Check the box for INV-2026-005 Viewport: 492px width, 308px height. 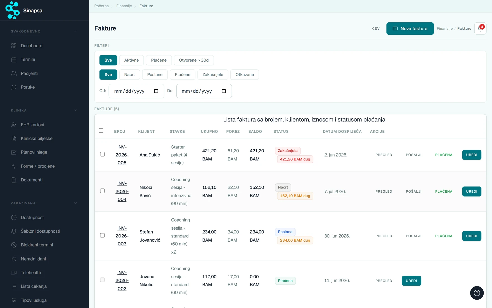pyautogui.click(x=102, y=154)
